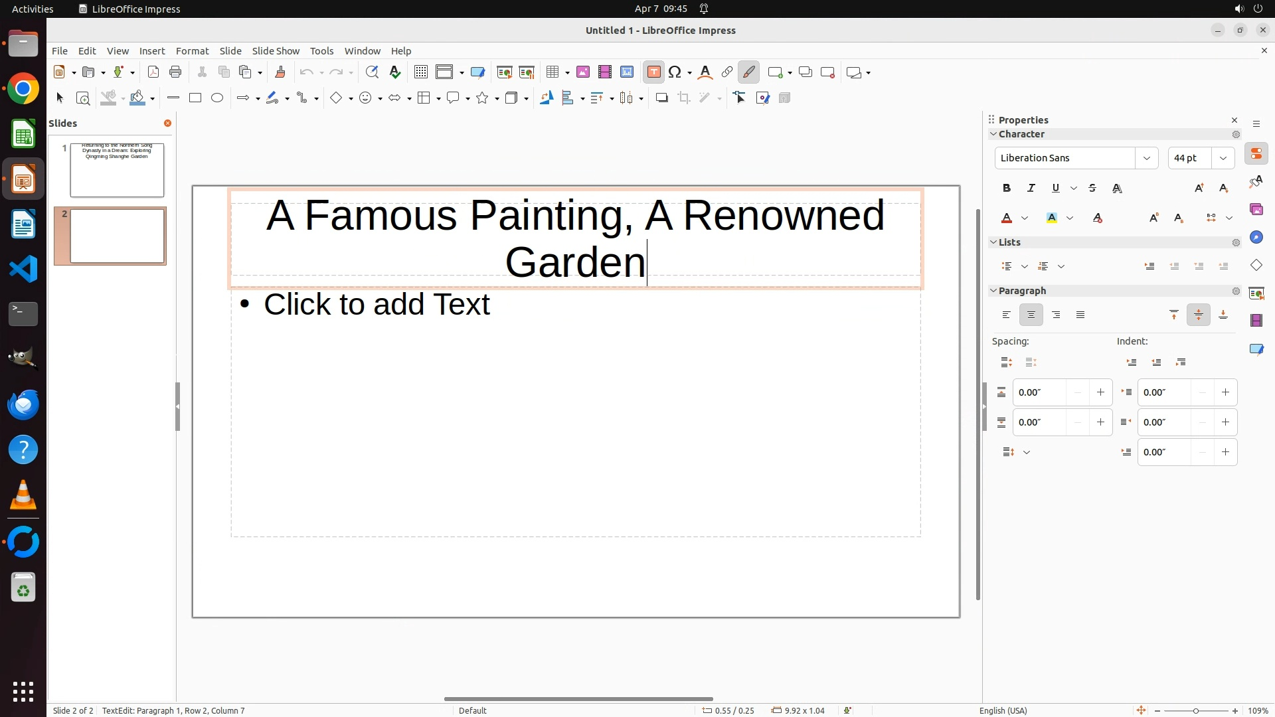Click the Export as PDF icon
This screenshot has width=1275, height=717.
[153, 72]
